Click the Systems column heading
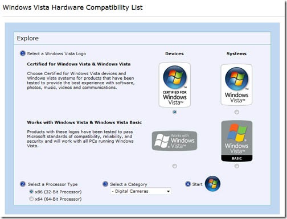Image resolution: width=287 pixels, height=219 pixels. click(236, 53)
